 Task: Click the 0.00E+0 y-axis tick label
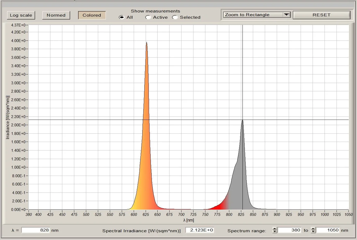coord(18,209)
